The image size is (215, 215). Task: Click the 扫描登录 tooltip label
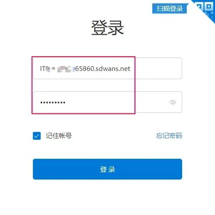(x=170, y=9)
